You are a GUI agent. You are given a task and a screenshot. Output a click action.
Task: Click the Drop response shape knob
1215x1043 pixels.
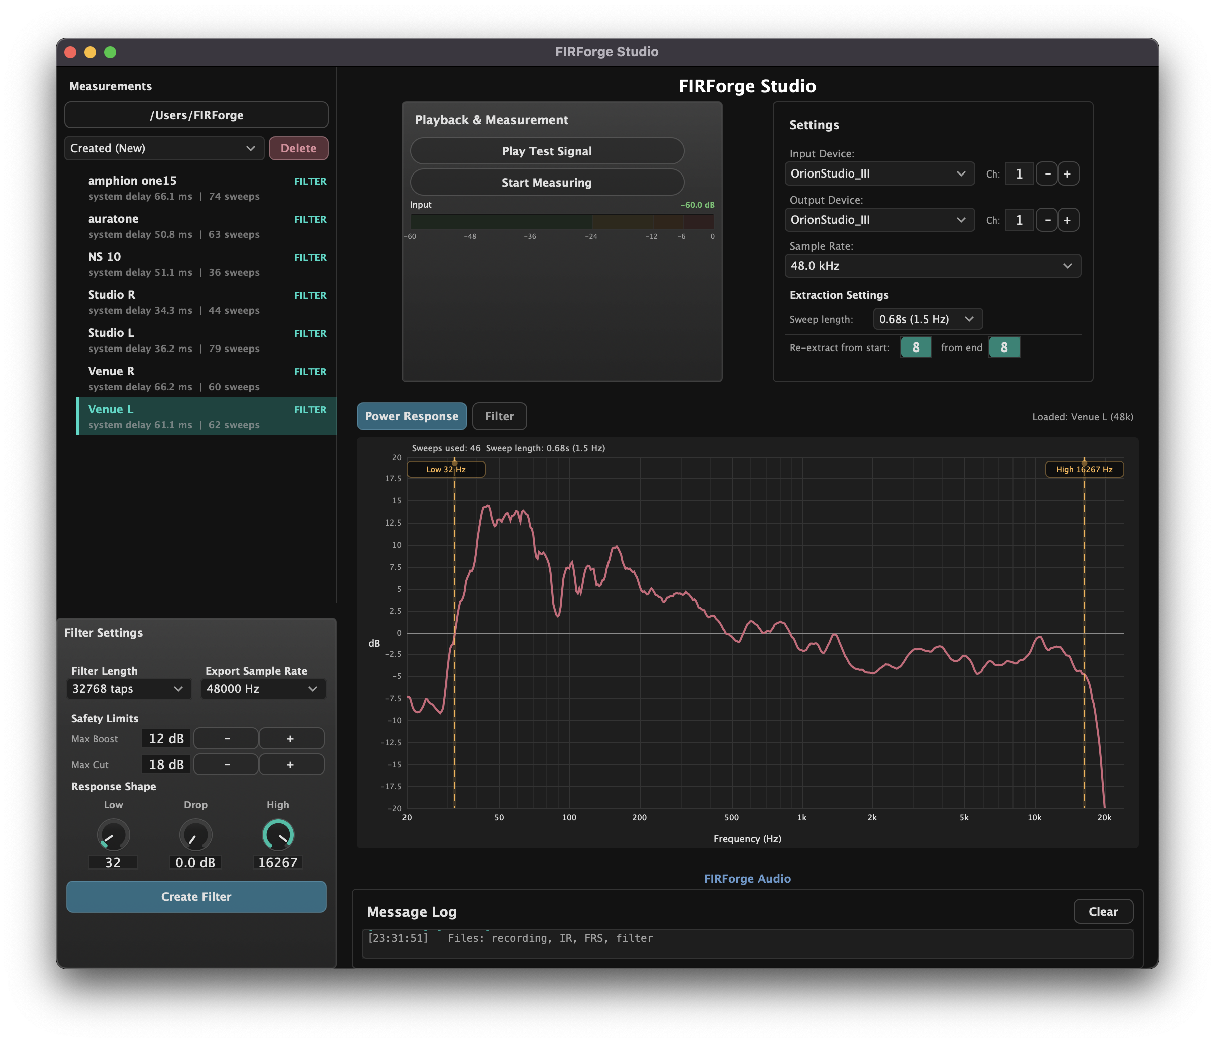195,835
